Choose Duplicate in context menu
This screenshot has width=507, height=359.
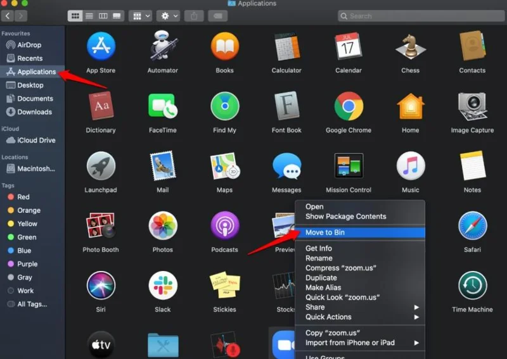(360, 278)
